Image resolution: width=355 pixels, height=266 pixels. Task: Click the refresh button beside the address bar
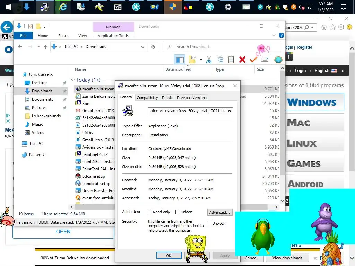point(153,47)
